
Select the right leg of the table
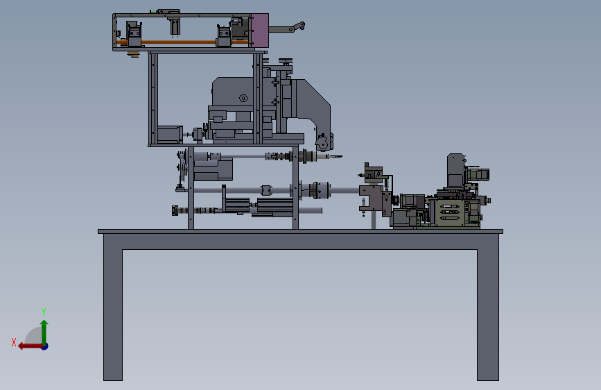pos(488,315)
